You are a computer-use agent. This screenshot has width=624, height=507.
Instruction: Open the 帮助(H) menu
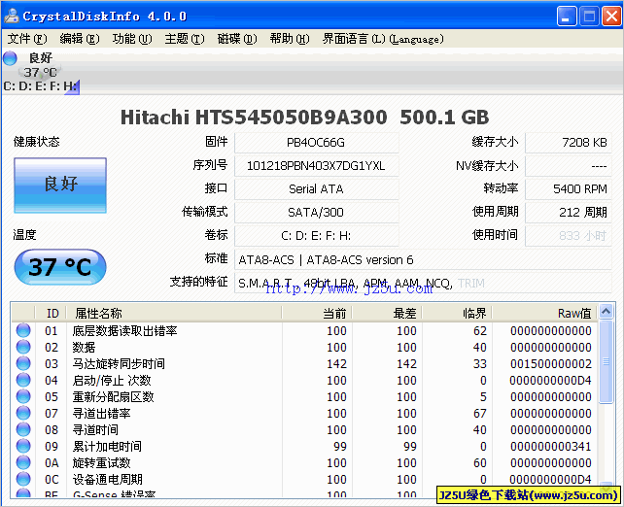click(x=290, y=39)
